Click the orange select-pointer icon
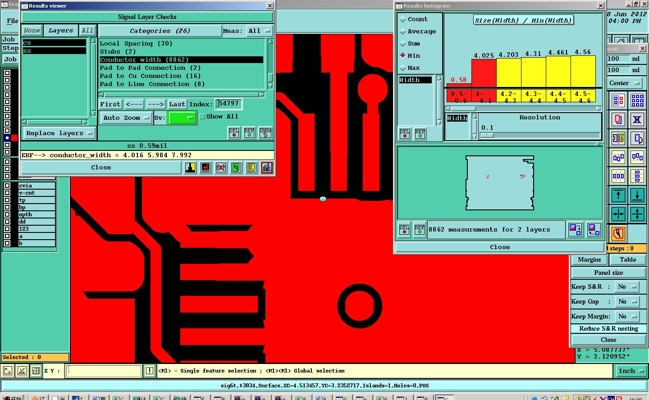This screenshot has width=649, height=400. (618, 233)
